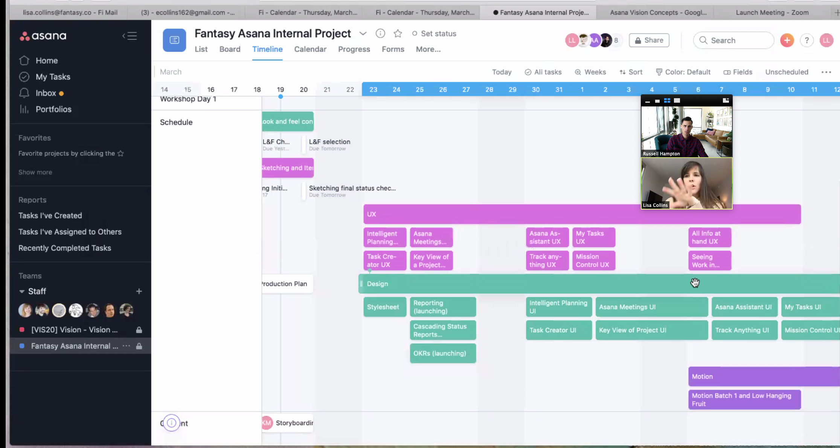
Task: Click the blue today marker dot
Action: 281,97
